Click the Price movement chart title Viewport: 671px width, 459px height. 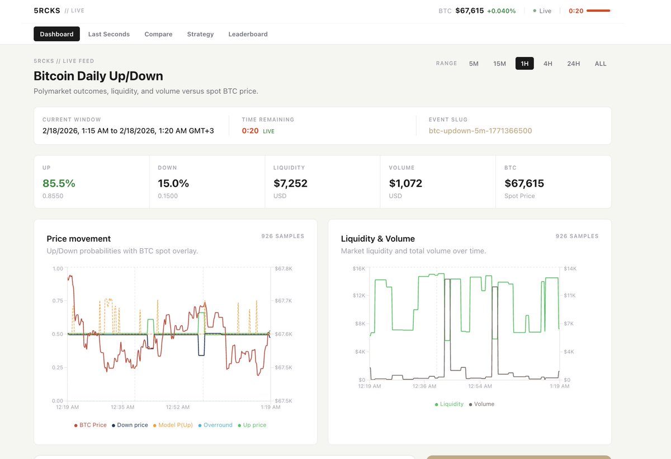click(79, 239)
